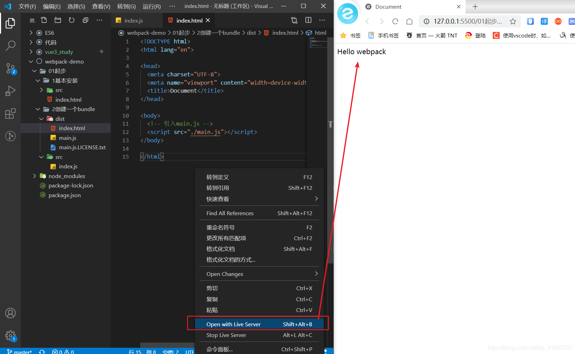The height and width of the screenshot is (354, 575).
Task: Refresh the explorer tree
Action: pyautogui.click(x=72, y=20)
